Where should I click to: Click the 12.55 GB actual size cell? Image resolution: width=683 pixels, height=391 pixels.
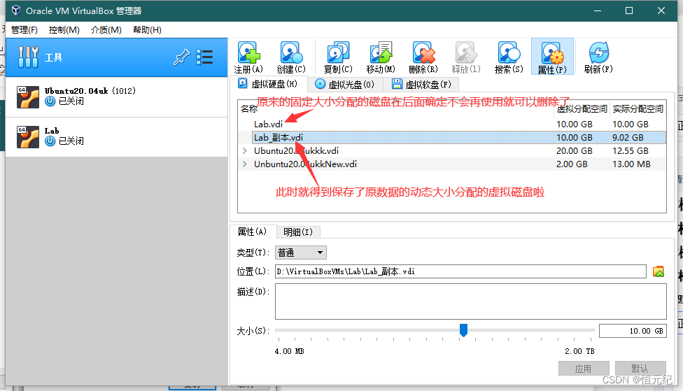(x=631, y=150)
